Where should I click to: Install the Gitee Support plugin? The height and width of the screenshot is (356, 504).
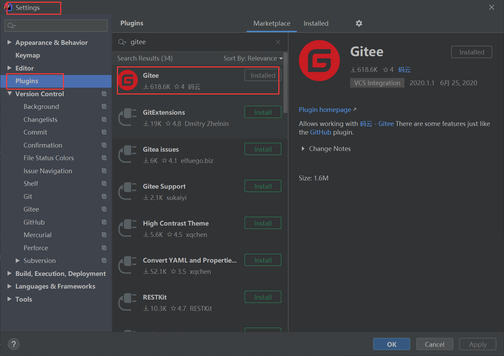[x=263, y=186]
